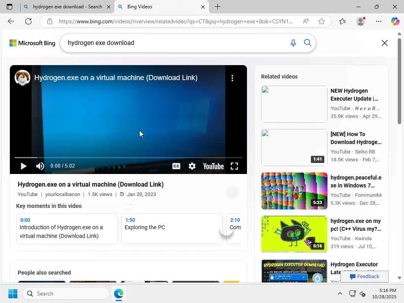
Task: Jump to 0:00 Introduction key moment
Action: 67,229
